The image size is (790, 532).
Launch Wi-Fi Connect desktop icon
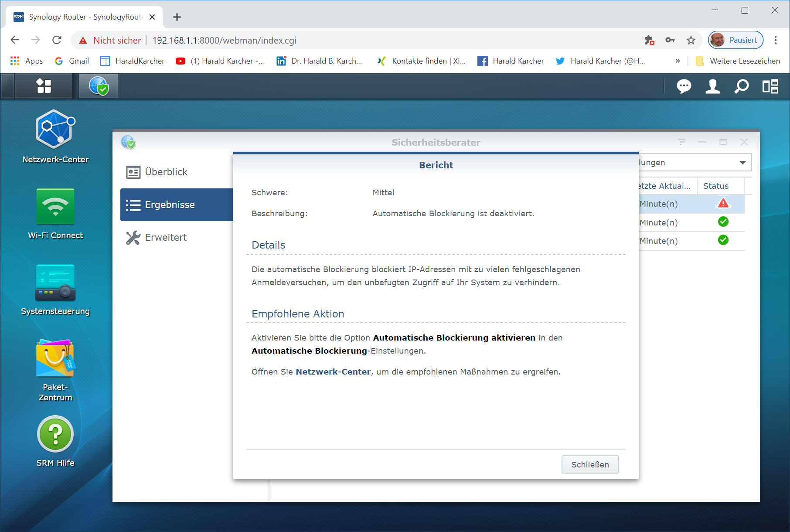pyautogui.click(x=55, y=214)
